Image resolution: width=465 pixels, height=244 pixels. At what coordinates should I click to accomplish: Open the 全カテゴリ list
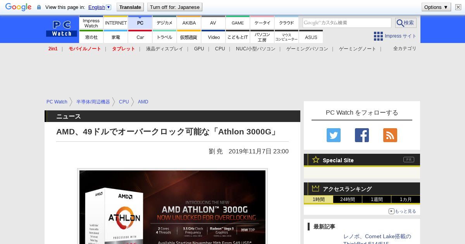[405, 48]
